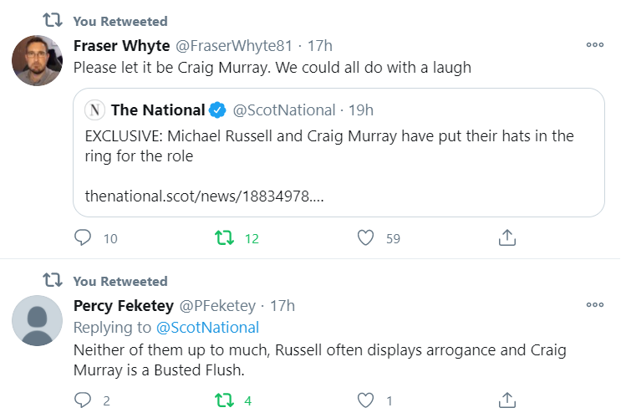The height and width of the screenshot is (418, 621).
Task: Undo retweet of Fraser Whyte's tweet
Action: click(224, 238)
